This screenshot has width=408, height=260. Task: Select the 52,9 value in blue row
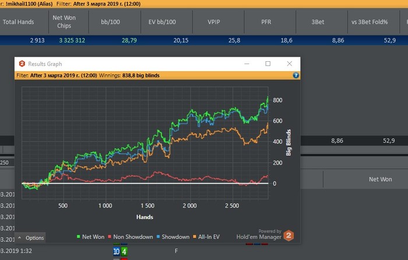(x=390, y=41)
